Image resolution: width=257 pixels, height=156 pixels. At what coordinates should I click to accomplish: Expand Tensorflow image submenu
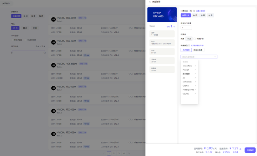189,66
